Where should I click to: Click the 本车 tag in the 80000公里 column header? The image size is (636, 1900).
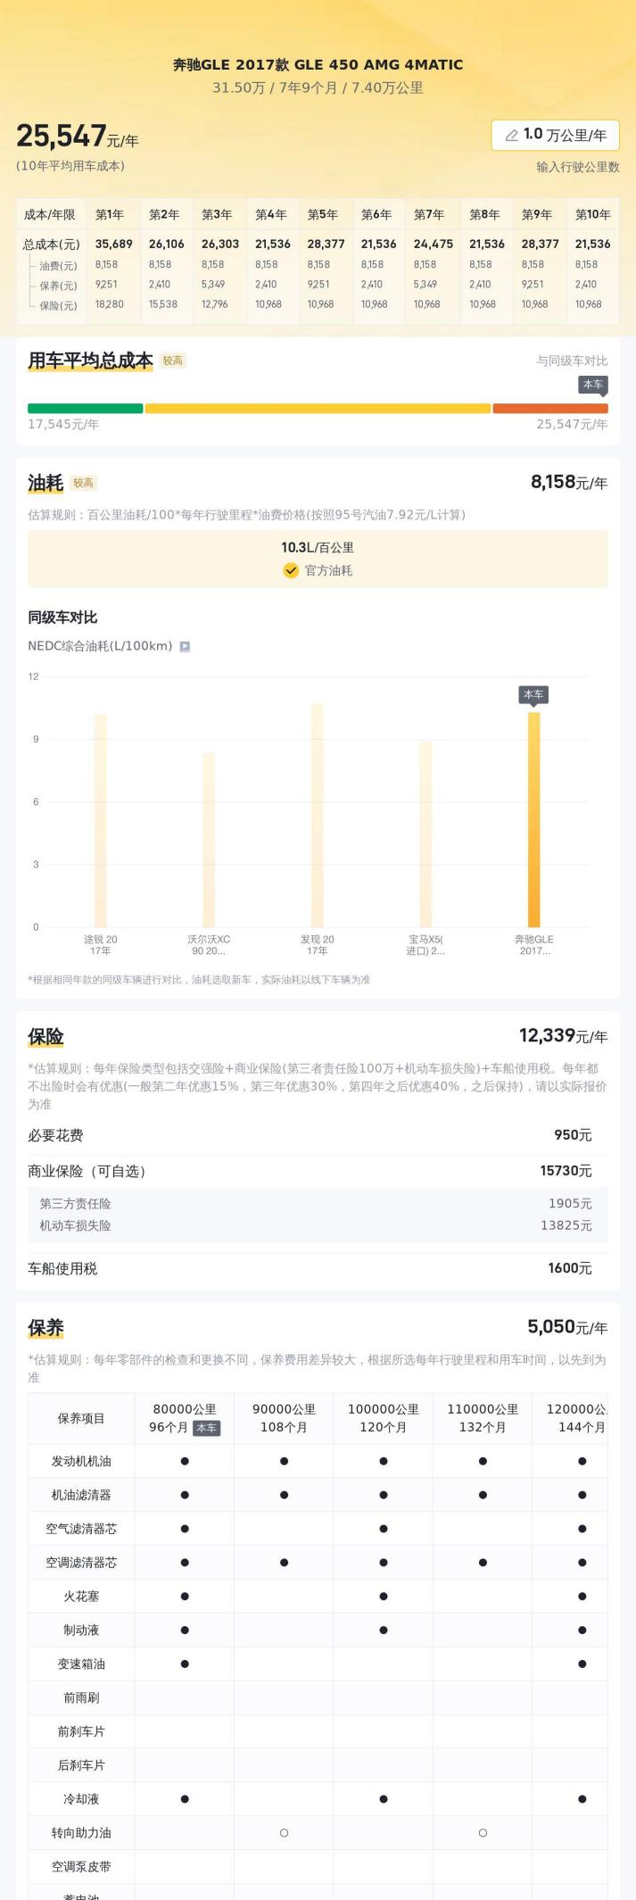pos(206,1428)
